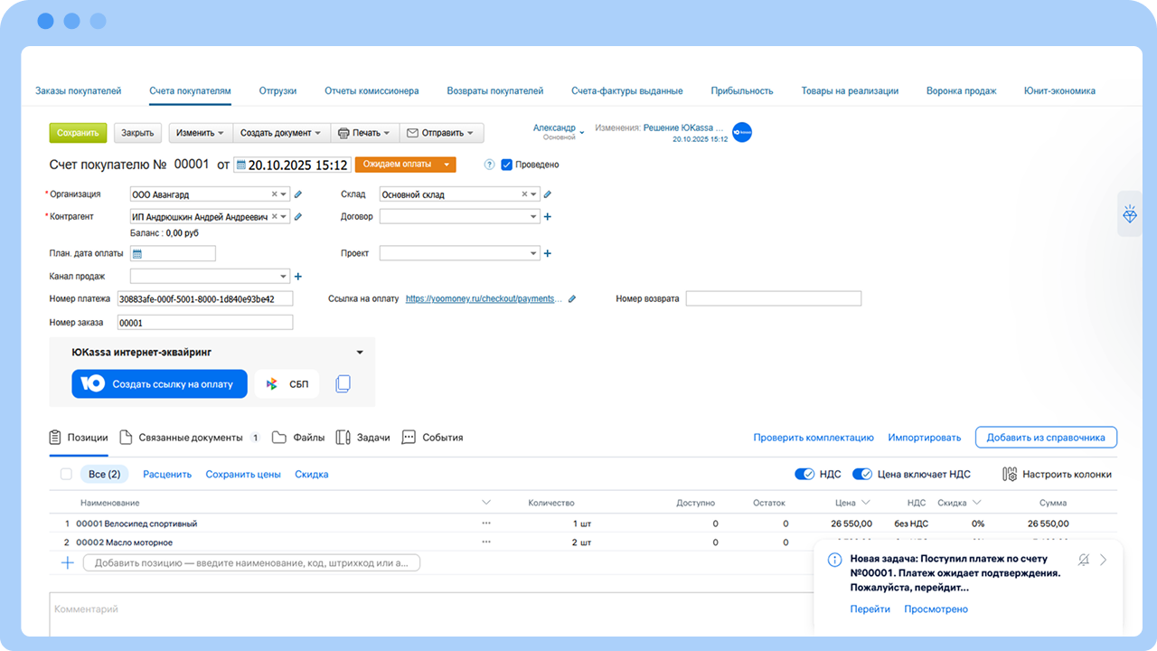Clear the Организация field with the X
The width and height of the screenshot is (1157, 651).
275,194
